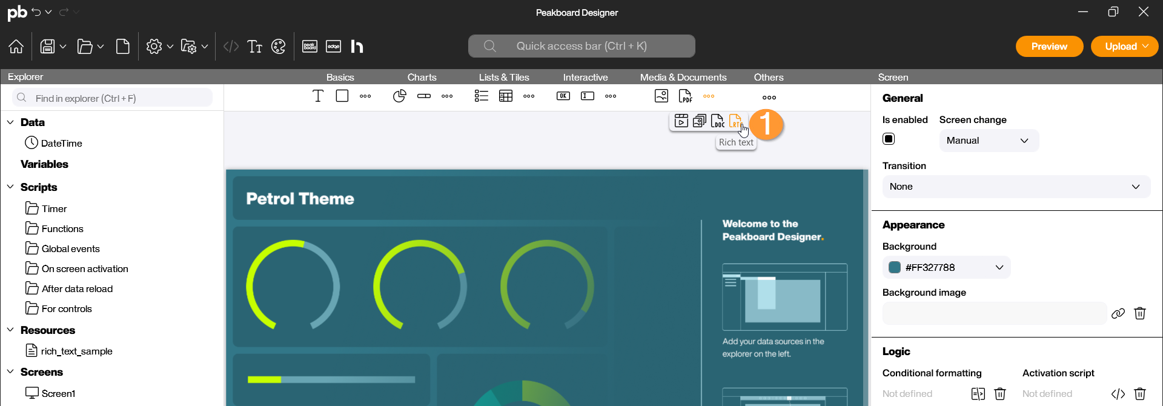
Task: Select the Rich text control icon
Action: (735, 121)
